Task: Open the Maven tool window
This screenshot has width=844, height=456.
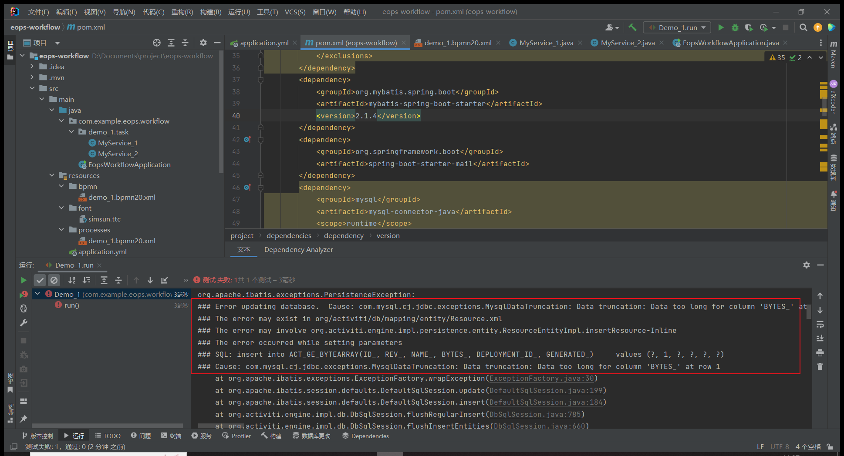Action: click(833, 54)
